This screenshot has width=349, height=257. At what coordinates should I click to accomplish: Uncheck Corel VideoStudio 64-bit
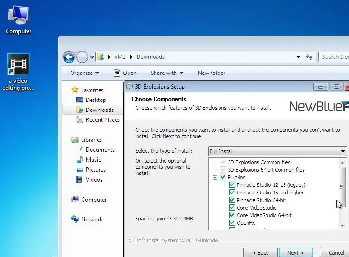232,215
